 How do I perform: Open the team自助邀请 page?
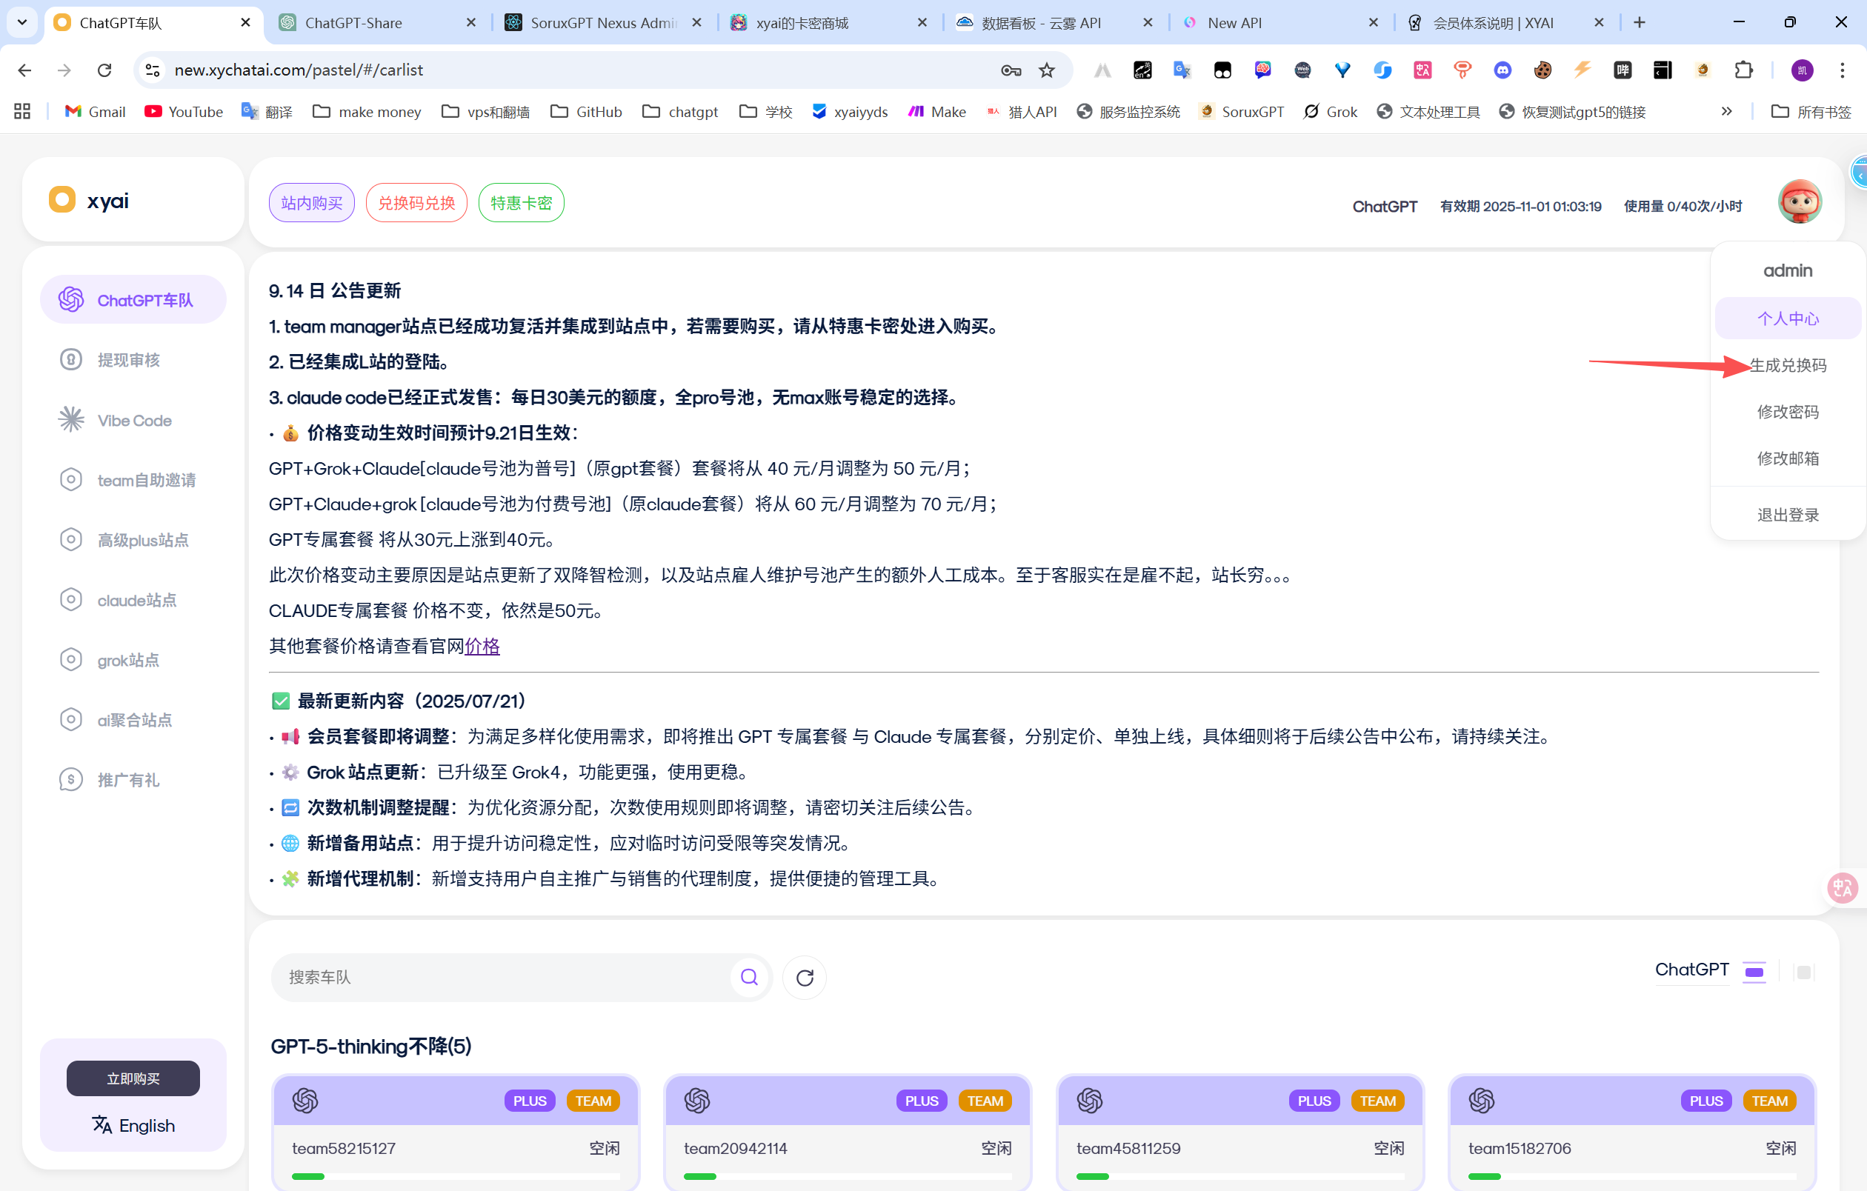[146, 480]
